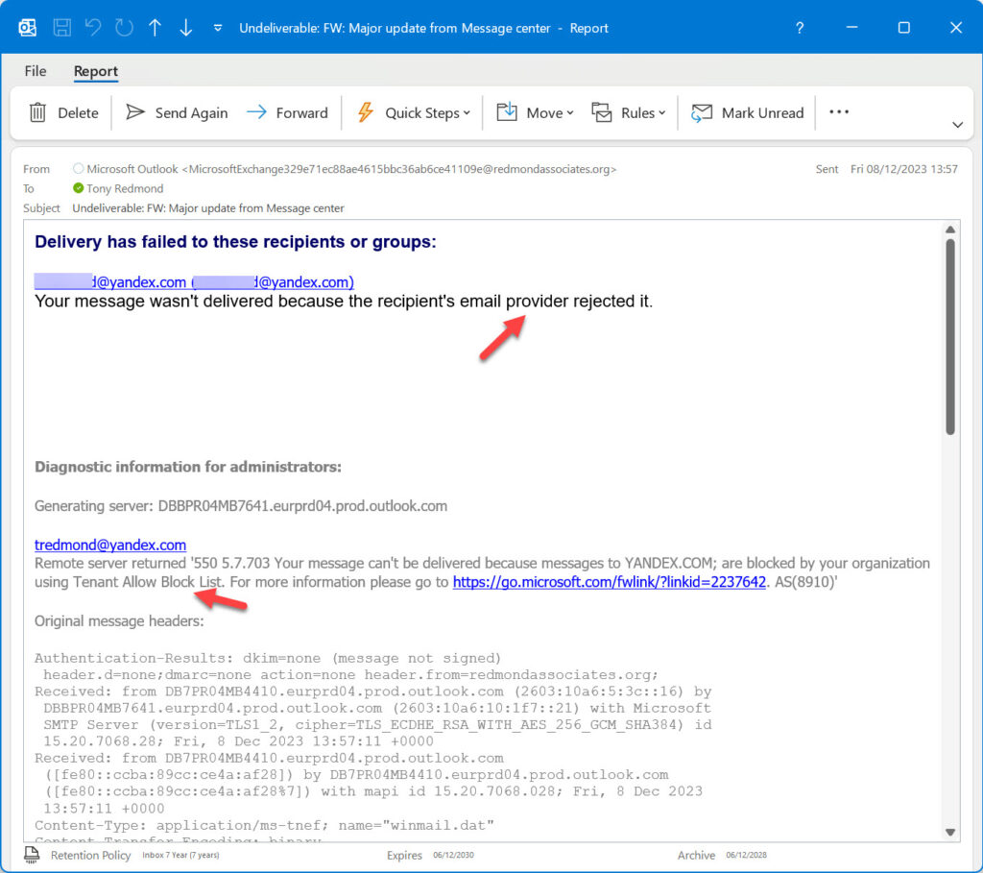The height and width of the screenshot is (873, 983).
Task: Click the Original message headers label
Action: (x=119, y=620)
